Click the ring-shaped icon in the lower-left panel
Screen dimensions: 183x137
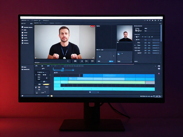pos(39,87)
